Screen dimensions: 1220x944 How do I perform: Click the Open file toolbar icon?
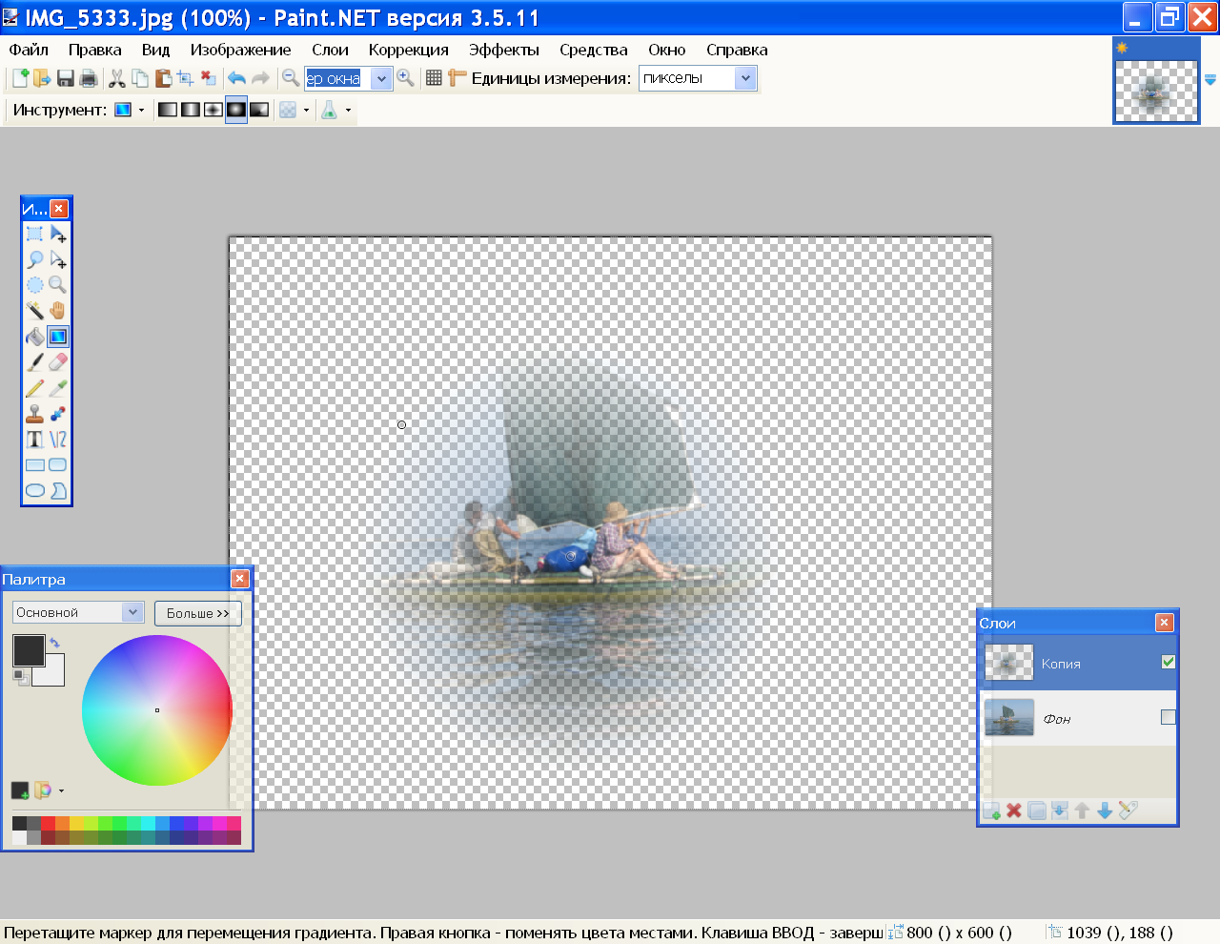click(42, 78)
